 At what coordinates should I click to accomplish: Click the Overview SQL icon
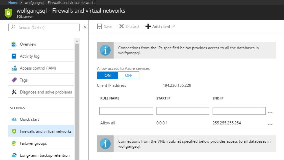point(14,44)
